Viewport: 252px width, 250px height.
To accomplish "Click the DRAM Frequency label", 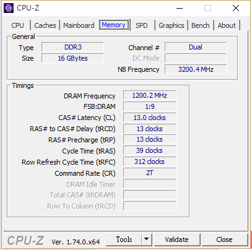I will click(89, 96).
